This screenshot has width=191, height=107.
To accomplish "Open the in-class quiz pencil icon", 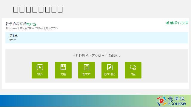I will (110, 67).
